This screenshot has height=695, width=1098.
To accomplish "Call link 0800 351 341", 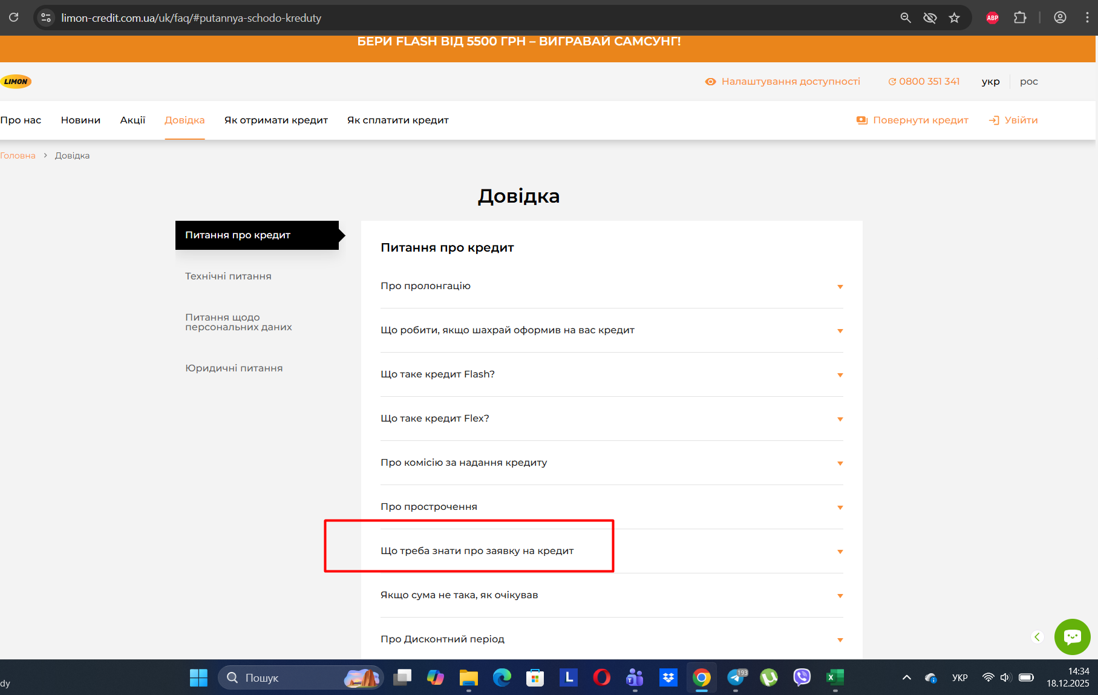I will click(924, 82).
